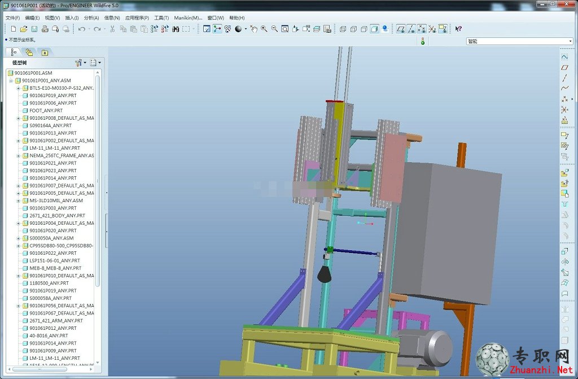Toggle no hidden line display mode
Screen dimensions: 578x379
tap(364, 29)
